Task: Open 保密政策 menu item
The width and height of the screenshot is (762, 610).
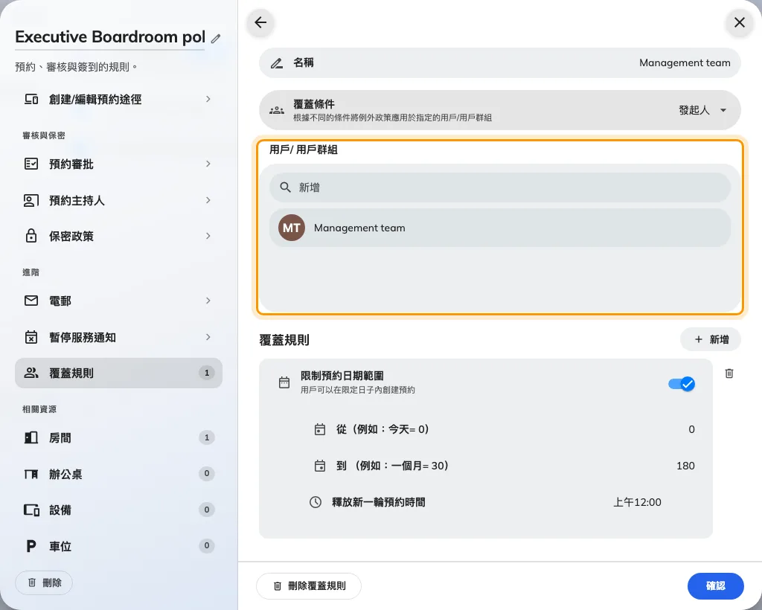Action: pos(118,237)
